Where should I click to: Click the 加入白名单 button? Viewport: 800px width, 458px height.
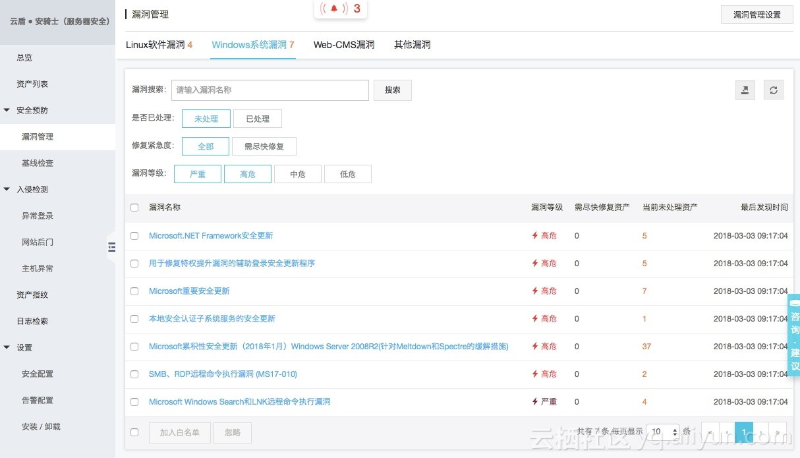[180, 432]
